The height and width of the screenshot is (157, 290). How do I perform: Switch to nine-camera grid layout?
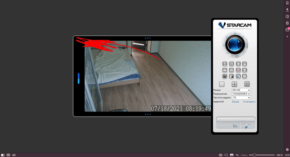247,84
